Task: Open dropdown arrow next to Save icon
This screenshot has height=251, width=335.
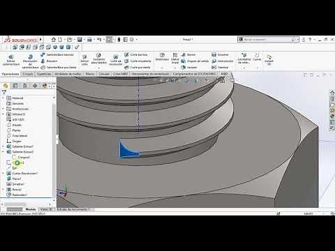Action: pyautogui.click(x=84, y=40)
